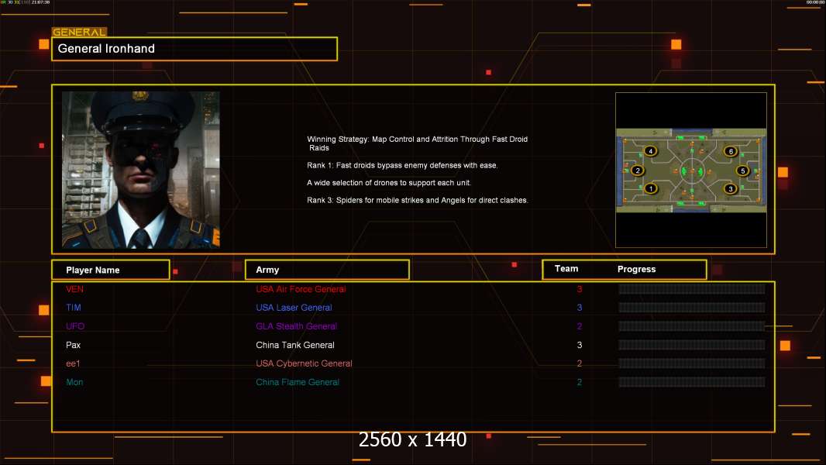Click the wide selection of drones line
The width and height of the screenshot is (826, 465).
pyautogui.click(x=389, y=183)
